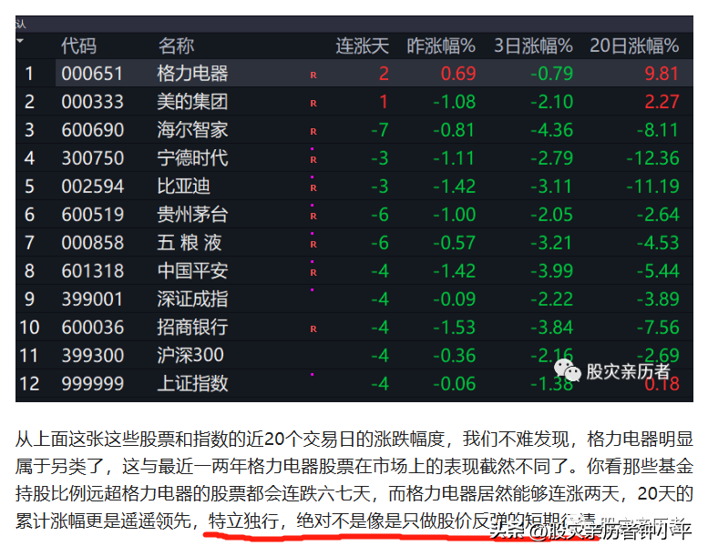Screen dimensions: 708x556
Task: Click the R marker on 五粮液 row
Action: 313,245
